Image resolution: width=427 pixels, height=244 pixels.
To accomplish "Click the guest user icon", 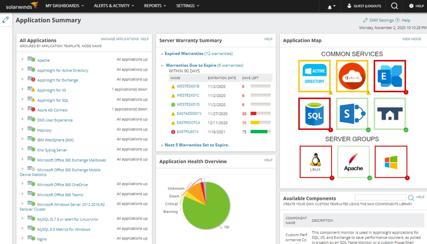I will tap(349, 6).
